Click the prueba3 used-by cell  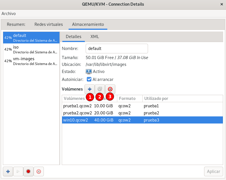tap(151, 120)
